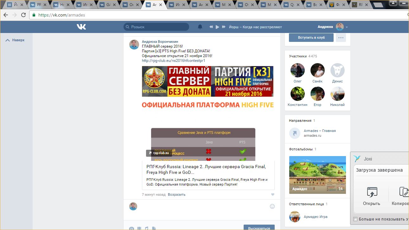
Task: Open member Санёк's avatar
Action: [317, 70]
